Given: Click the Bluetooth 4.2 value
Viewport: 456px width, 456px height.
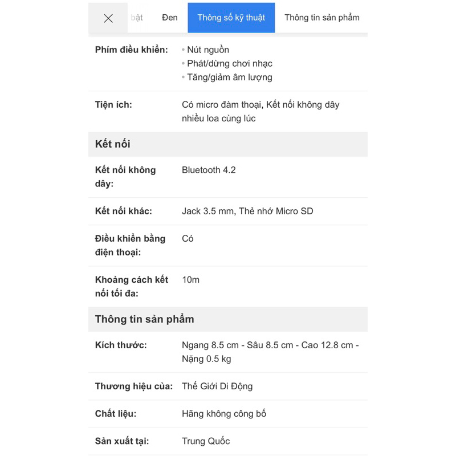Looking at the screenshot, I should (x=209, y=170).
